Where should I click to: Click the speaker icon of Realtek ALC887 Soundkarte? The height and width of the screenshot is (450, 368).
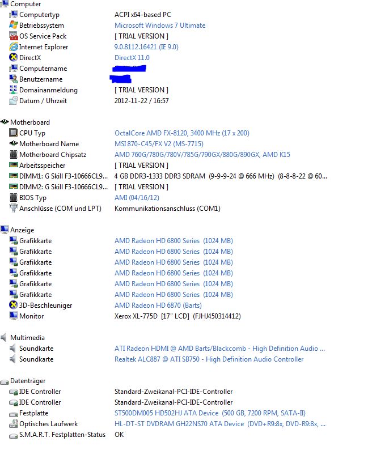(x=12, y=359)
